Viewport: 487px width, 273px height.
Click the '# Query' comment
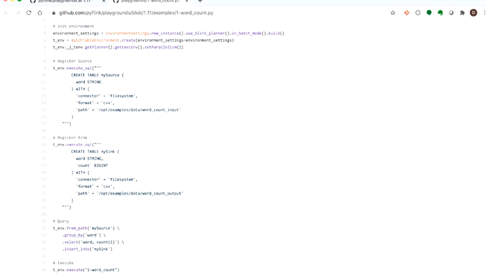click(61, 221)
